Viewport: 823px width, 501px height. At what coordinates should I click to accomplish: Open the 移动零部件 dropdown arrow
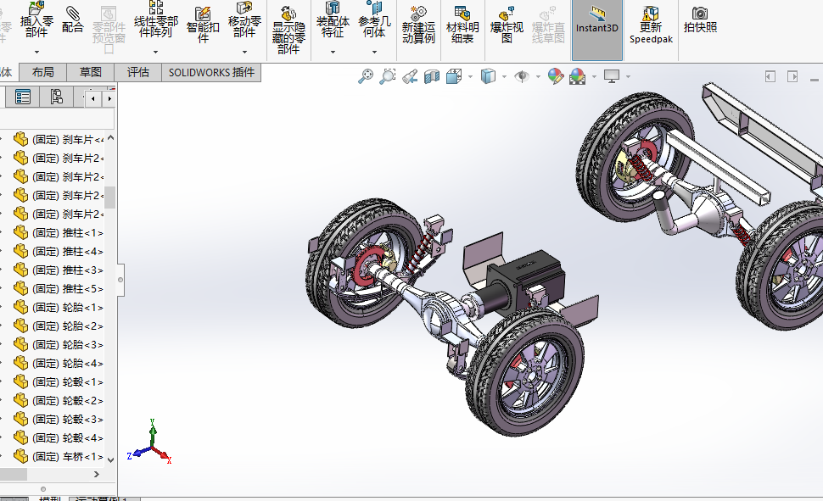click(x=244, y=52)
